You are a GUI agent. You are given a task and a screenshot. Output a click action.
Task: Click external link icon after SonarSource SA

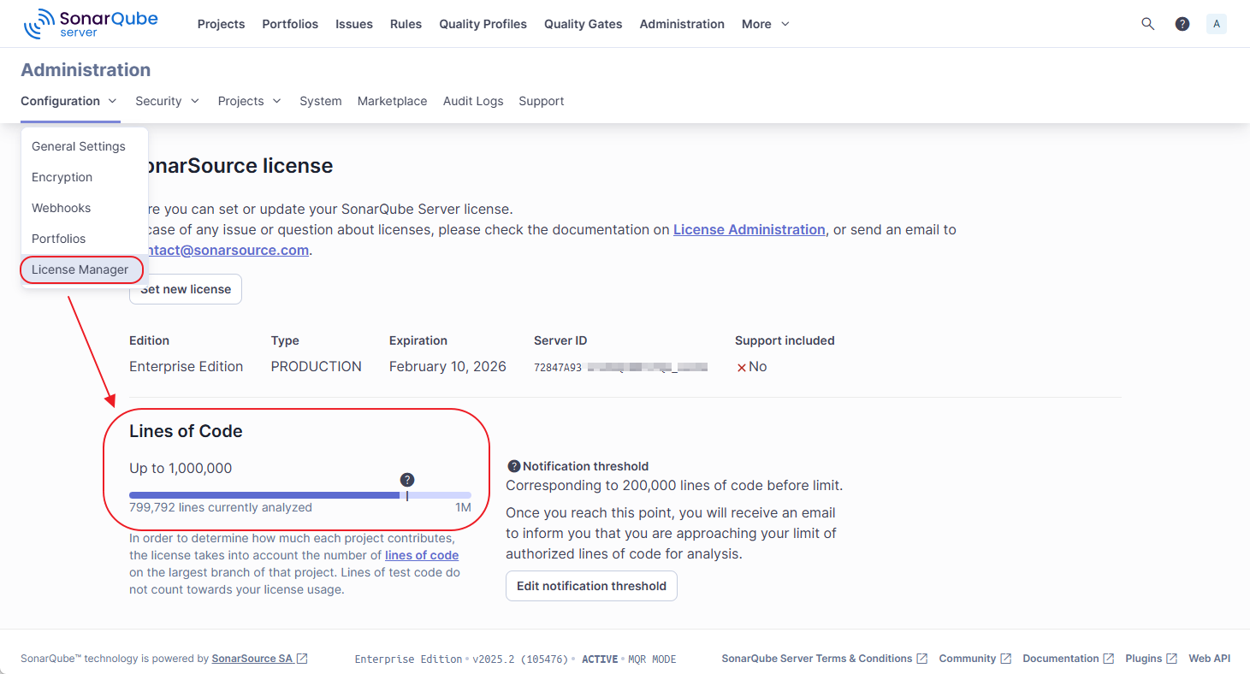[x=302, y=659]
